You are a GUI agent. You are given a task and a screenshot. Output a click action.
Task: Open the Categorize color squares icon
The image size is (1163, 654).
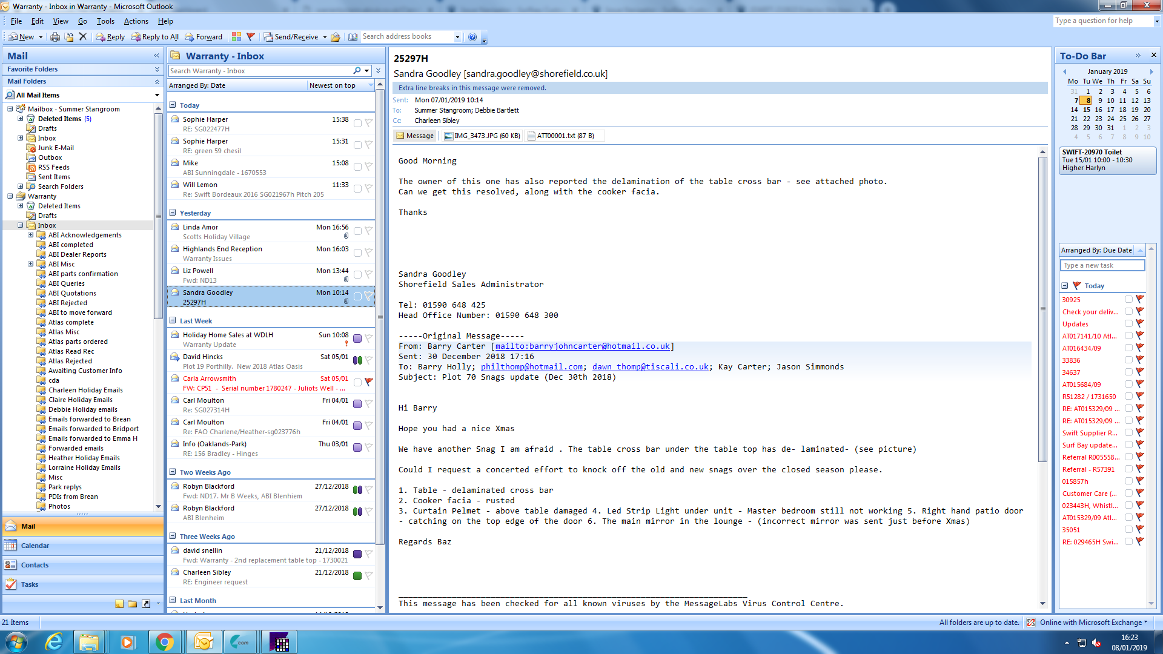click(236, 37)
